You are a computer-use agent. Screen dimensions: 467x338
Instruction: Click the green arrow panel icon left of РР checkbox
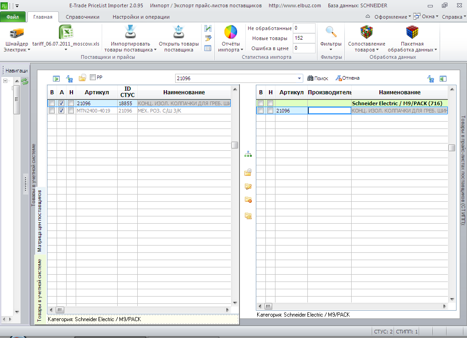[x=56, y=78]
